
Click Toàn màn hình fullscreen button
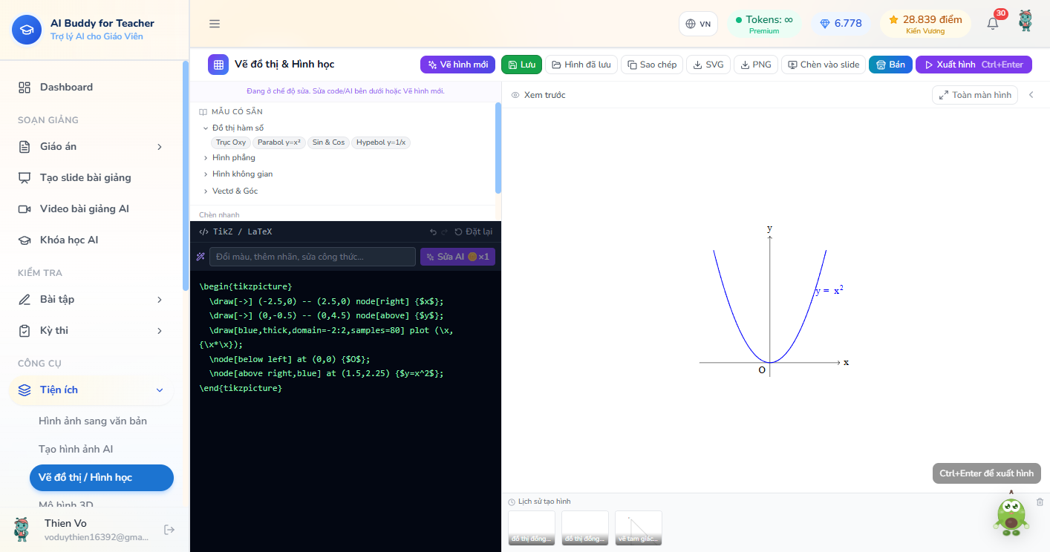click(x=975, y=95)
